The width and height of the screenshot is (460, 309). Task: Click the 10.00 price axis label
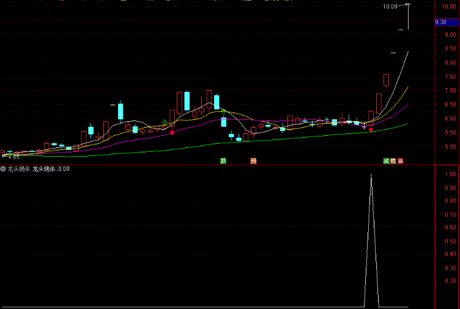point(449,7)
